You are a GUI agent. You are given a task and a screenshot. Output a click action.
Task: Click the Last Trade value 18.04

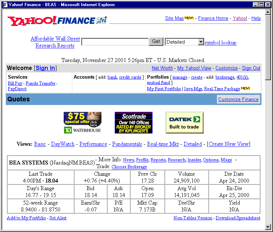pos(52,181)
